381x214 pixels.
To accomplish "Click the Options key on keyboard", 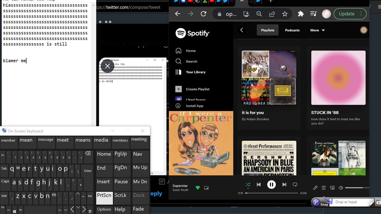I will click(104, 209).
